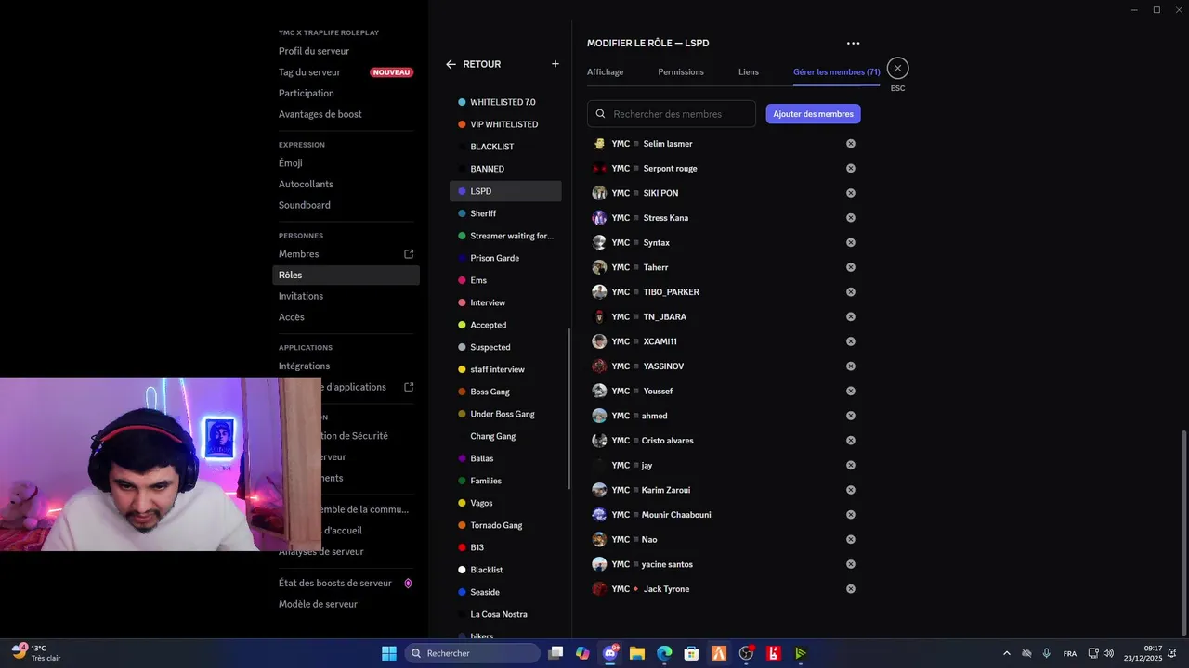Remove Mounir Chaabouni from the role
Screen dimensions: 1189x668
(850, 515)
